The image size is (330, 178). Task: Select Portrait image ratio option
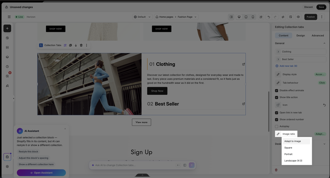[x=296, y=154]
